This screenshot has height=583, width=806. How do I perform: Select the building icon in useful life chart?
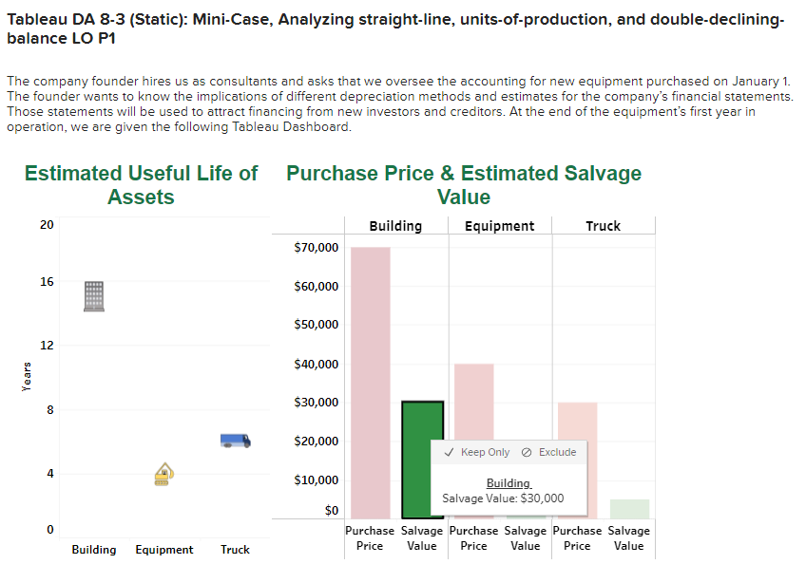click(x=92, y=295)
